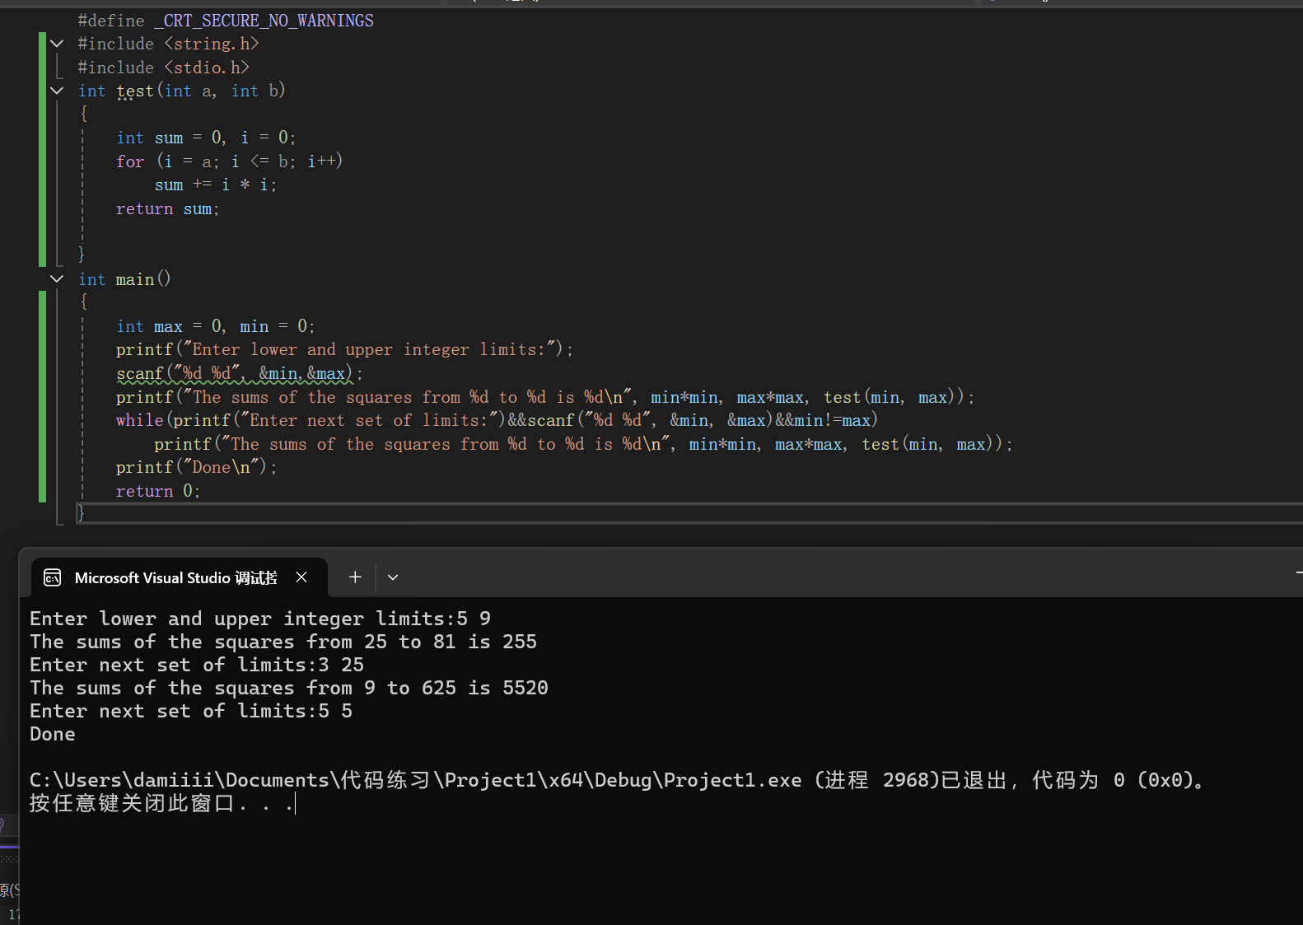
Task: Open new console tab with plus button
Action: (x=355, y=577)
